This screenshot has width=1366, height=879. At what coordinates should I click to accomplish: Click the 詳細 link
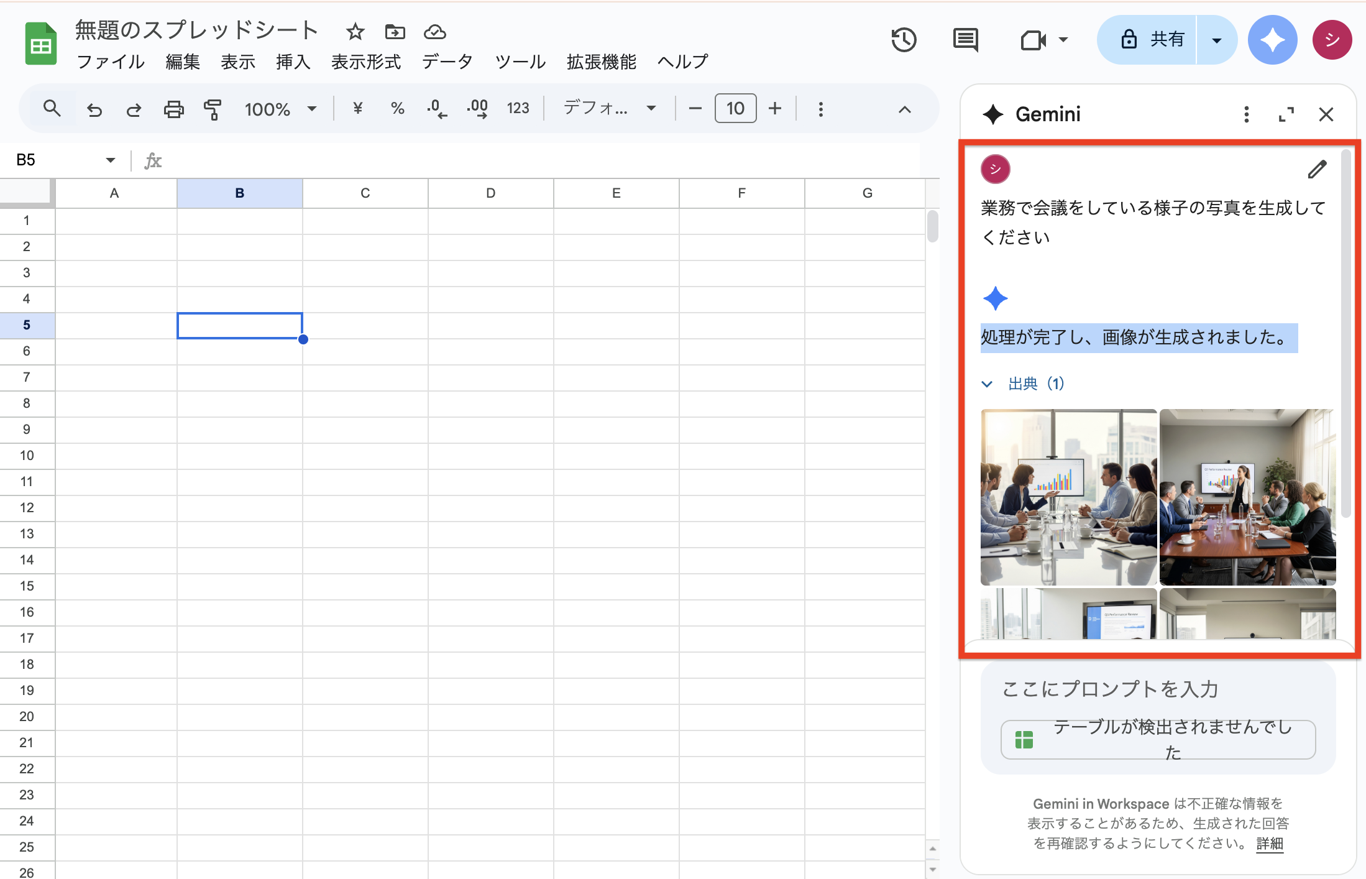pos(1269,844)
